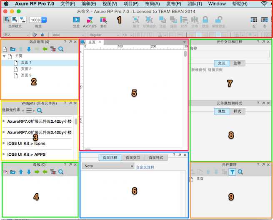Outdent page with green left arrow in 站点地图

pyautogui.click(x=45, y=49)
